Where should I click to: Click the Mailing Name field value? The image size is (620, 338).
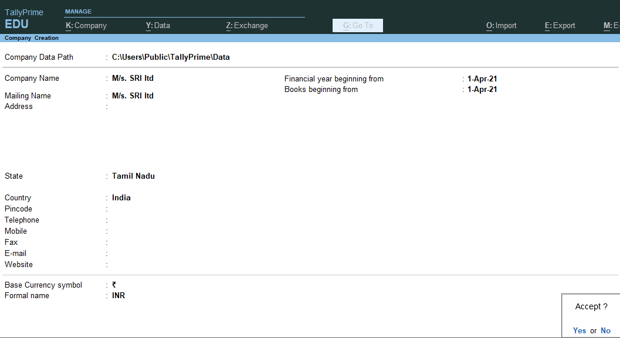[x=133, y=96]
